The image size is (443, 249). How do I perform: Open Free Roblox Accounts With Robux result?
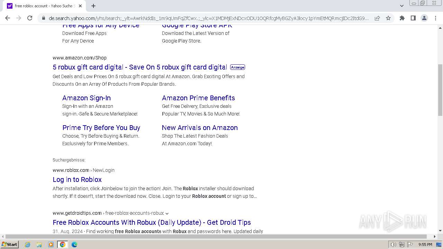152,222
